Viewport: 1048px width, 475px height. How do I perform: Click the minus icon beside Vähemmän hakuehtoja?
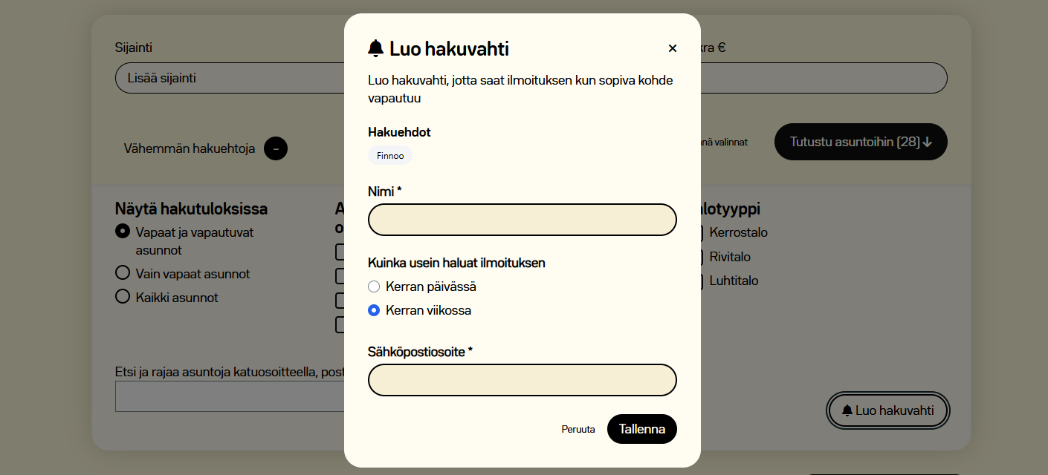(x=275, y=148)
